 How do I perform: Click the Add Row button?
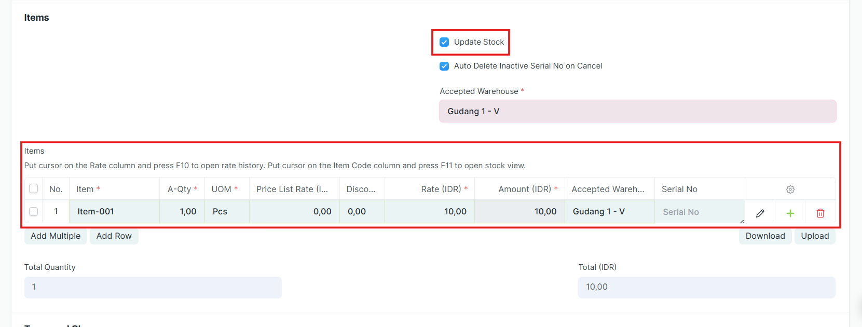click(114, 236)
